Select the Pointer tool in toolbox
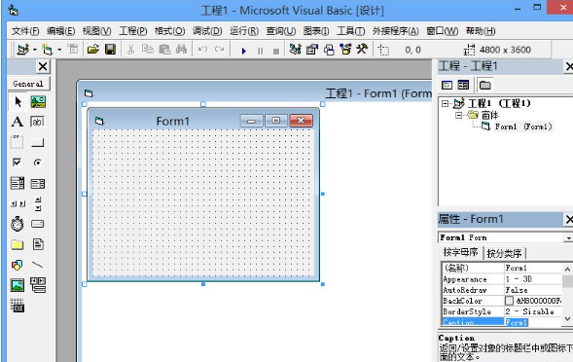Screen dimensions: 573x362 (x=18, y=101)
